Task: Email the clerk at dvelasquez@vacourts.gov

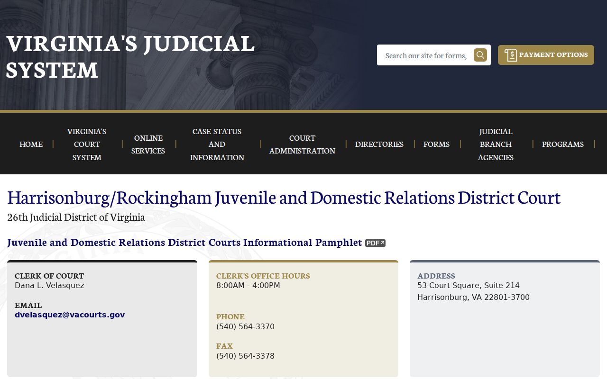Action: coord(70,315)
